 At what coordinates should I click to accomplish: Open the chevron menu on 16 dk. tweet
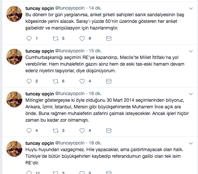click(x=191, y=94)
